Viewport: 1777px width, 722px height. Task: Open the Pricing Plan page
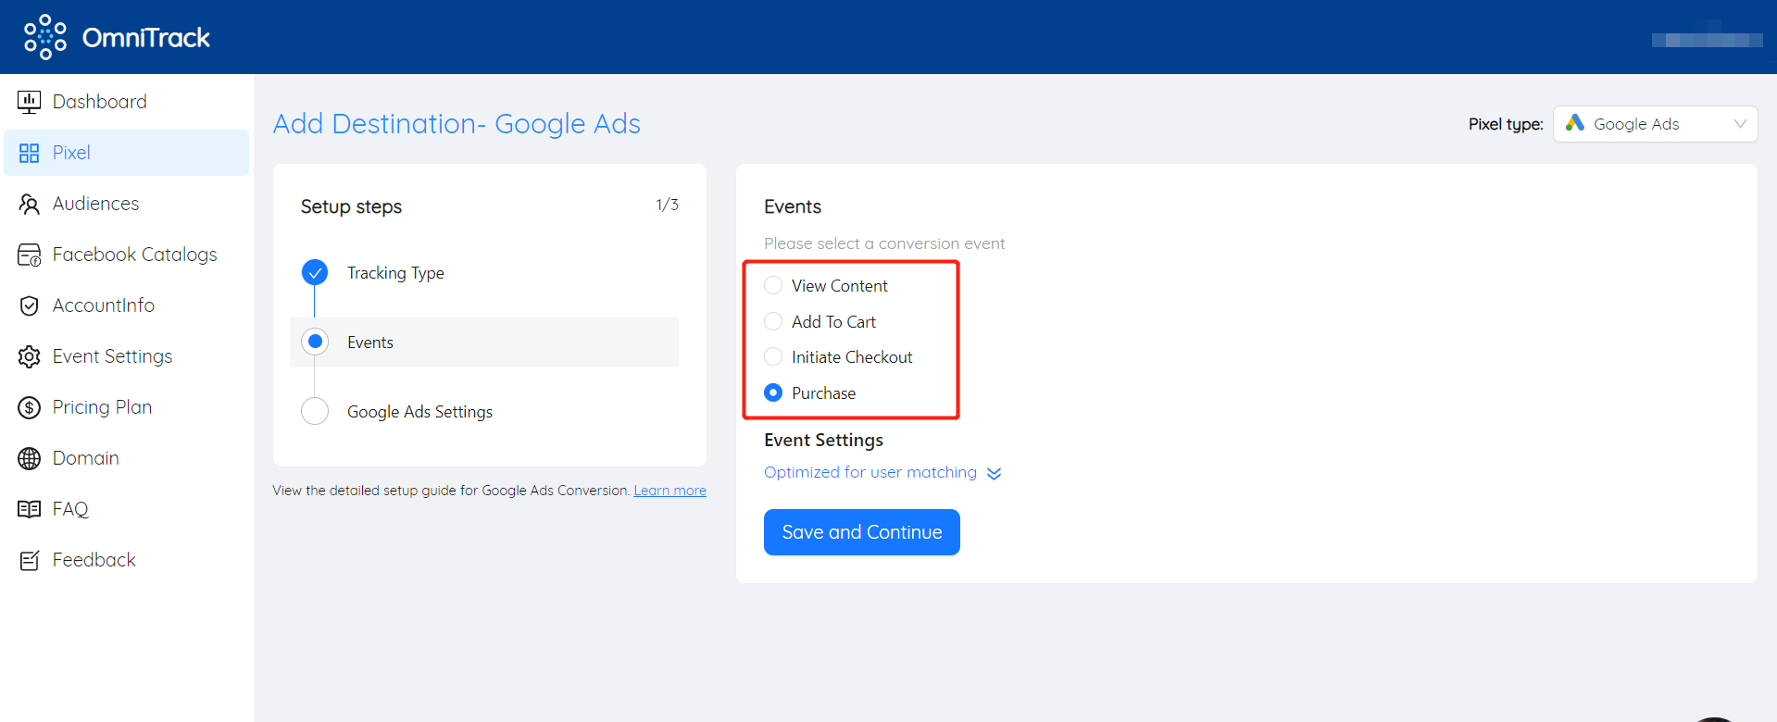coord(127,407)
